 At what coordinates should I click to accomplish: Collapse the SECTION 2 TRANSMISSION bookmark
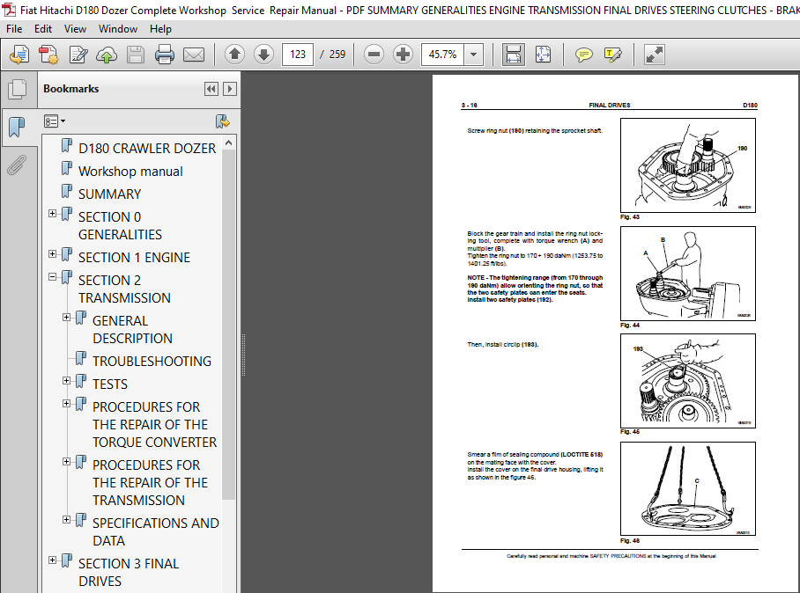click(x=52, y=276)
